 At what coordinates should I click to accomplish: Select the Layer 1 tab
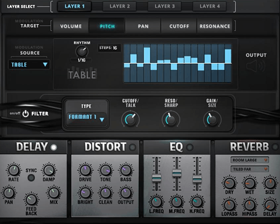tap(74, 6)
